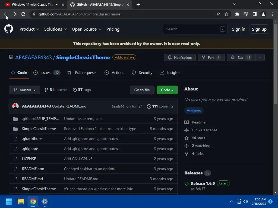Switch to the Issues tab
This screenshot has width=278, height=208.
pyautogui.click(x=47, y=73)
